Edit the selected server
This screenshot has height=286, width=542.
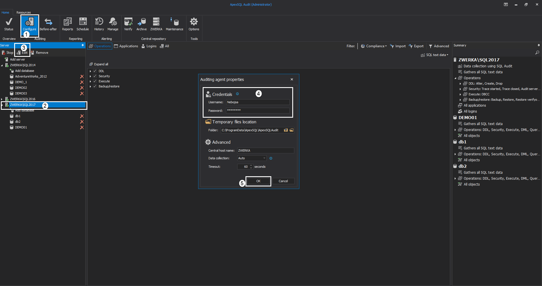point(22,53)
